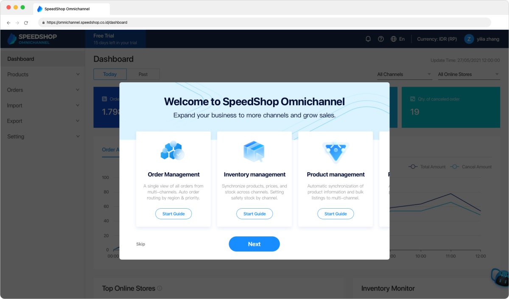Open the robot chat assistant widget

pyautogui.click(x=501, y=278)
